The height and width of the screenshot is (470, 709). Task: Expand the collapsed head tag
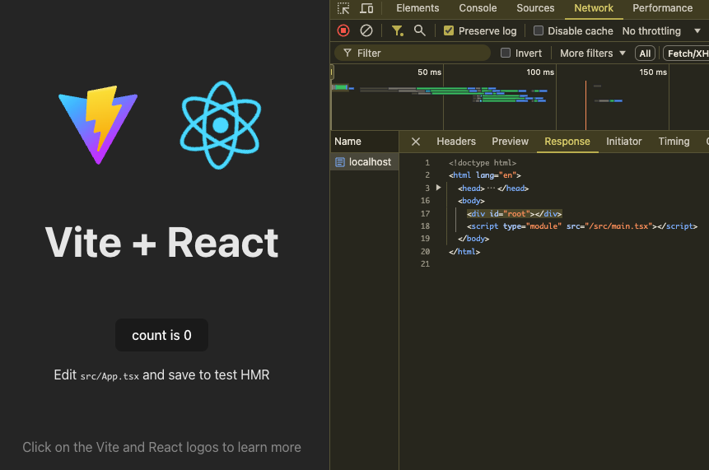coord(438,188)
